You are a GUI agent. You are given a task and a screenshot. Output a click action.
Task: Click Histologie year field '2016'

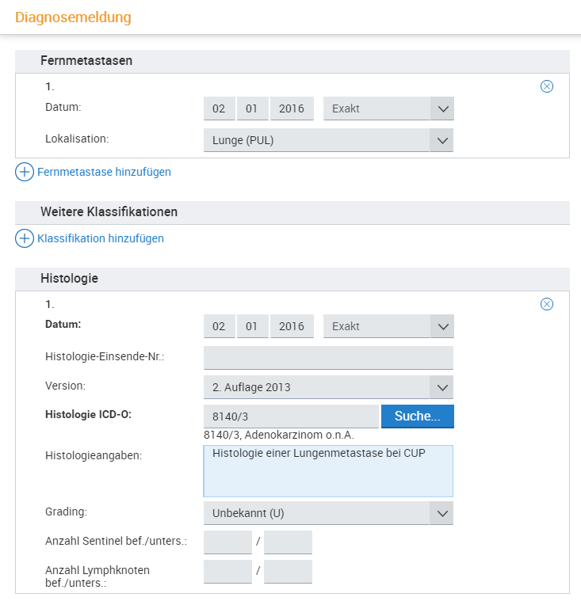(292, 326)
